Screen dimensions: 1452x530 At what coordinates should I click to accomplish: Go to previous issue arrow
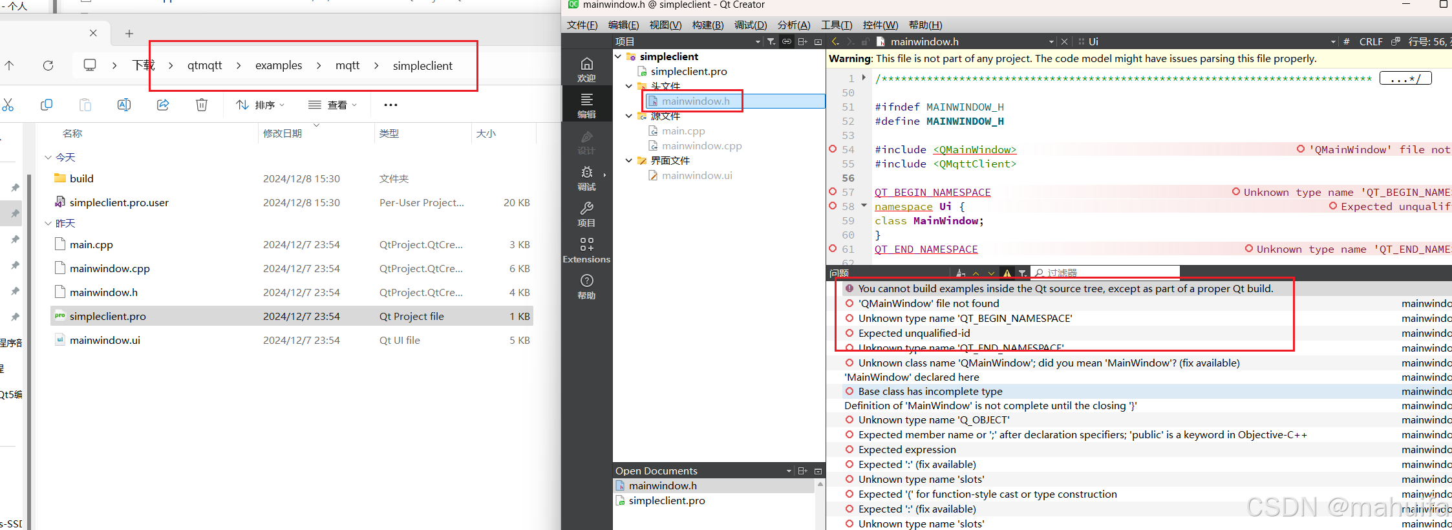[x=976, y=273]
